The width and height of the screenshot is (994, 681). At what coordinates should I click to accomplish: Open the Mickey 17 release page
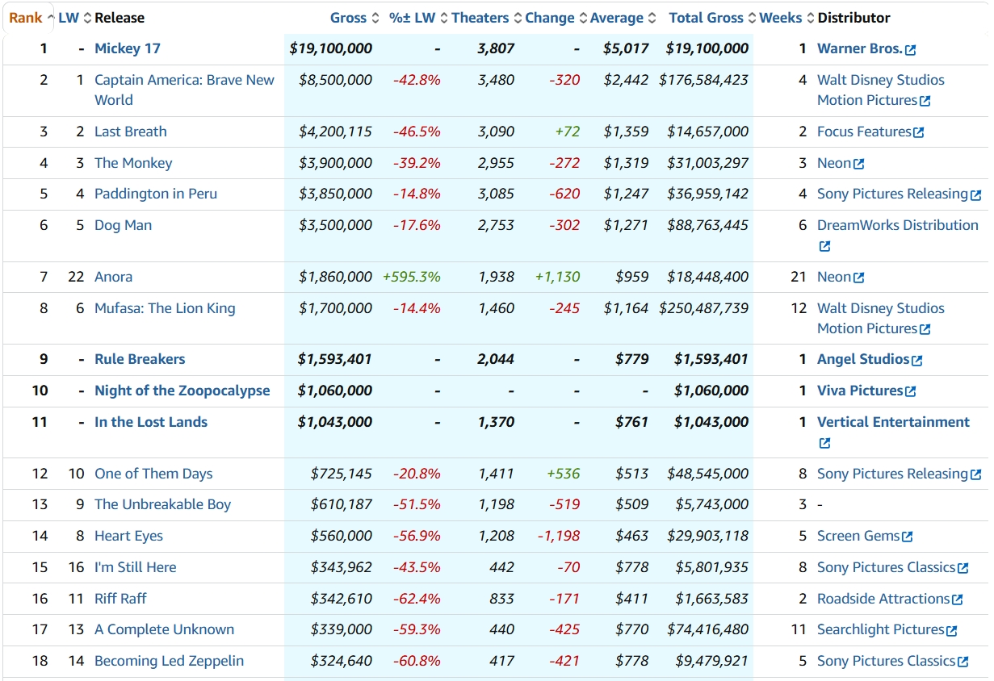coord(128,48)
